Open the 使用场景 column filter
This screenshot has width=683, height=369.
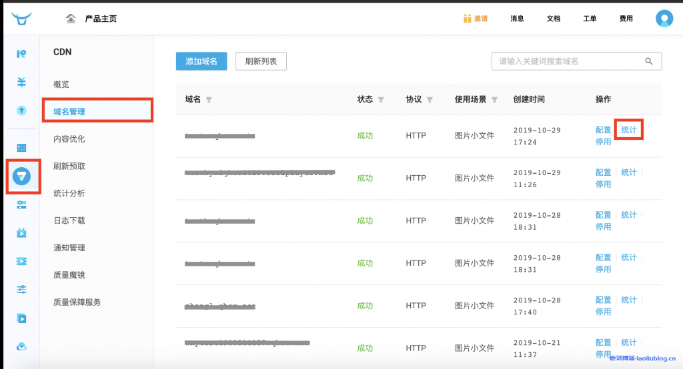(x=494, y=100)
